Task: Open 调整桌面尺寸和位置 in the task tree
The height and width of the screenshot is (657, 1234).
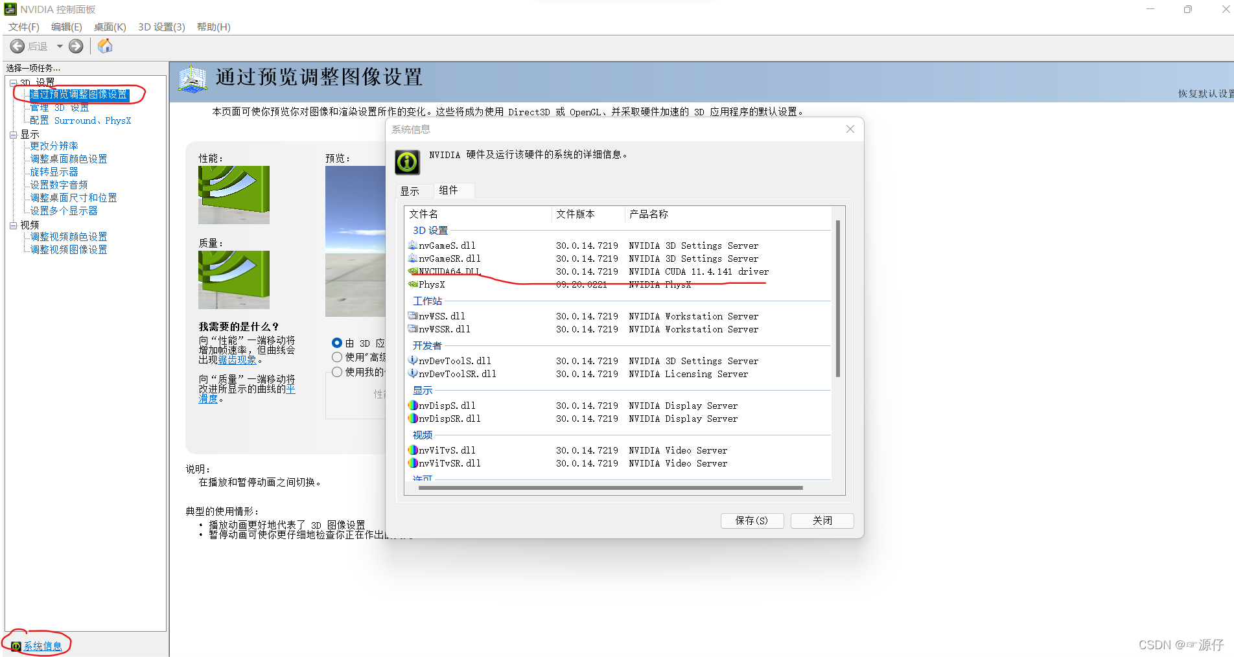Action: tap(73, 198)
